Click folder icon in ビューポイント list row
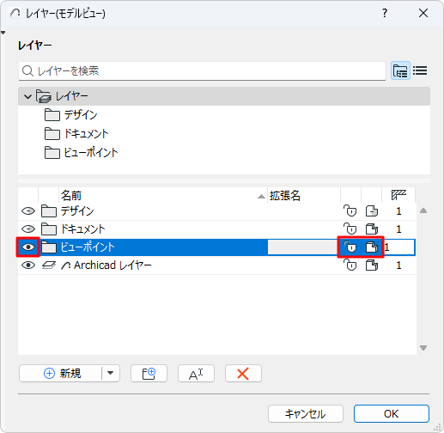The width and height of the screenshot is (444, 433). (x=49, y=247)
